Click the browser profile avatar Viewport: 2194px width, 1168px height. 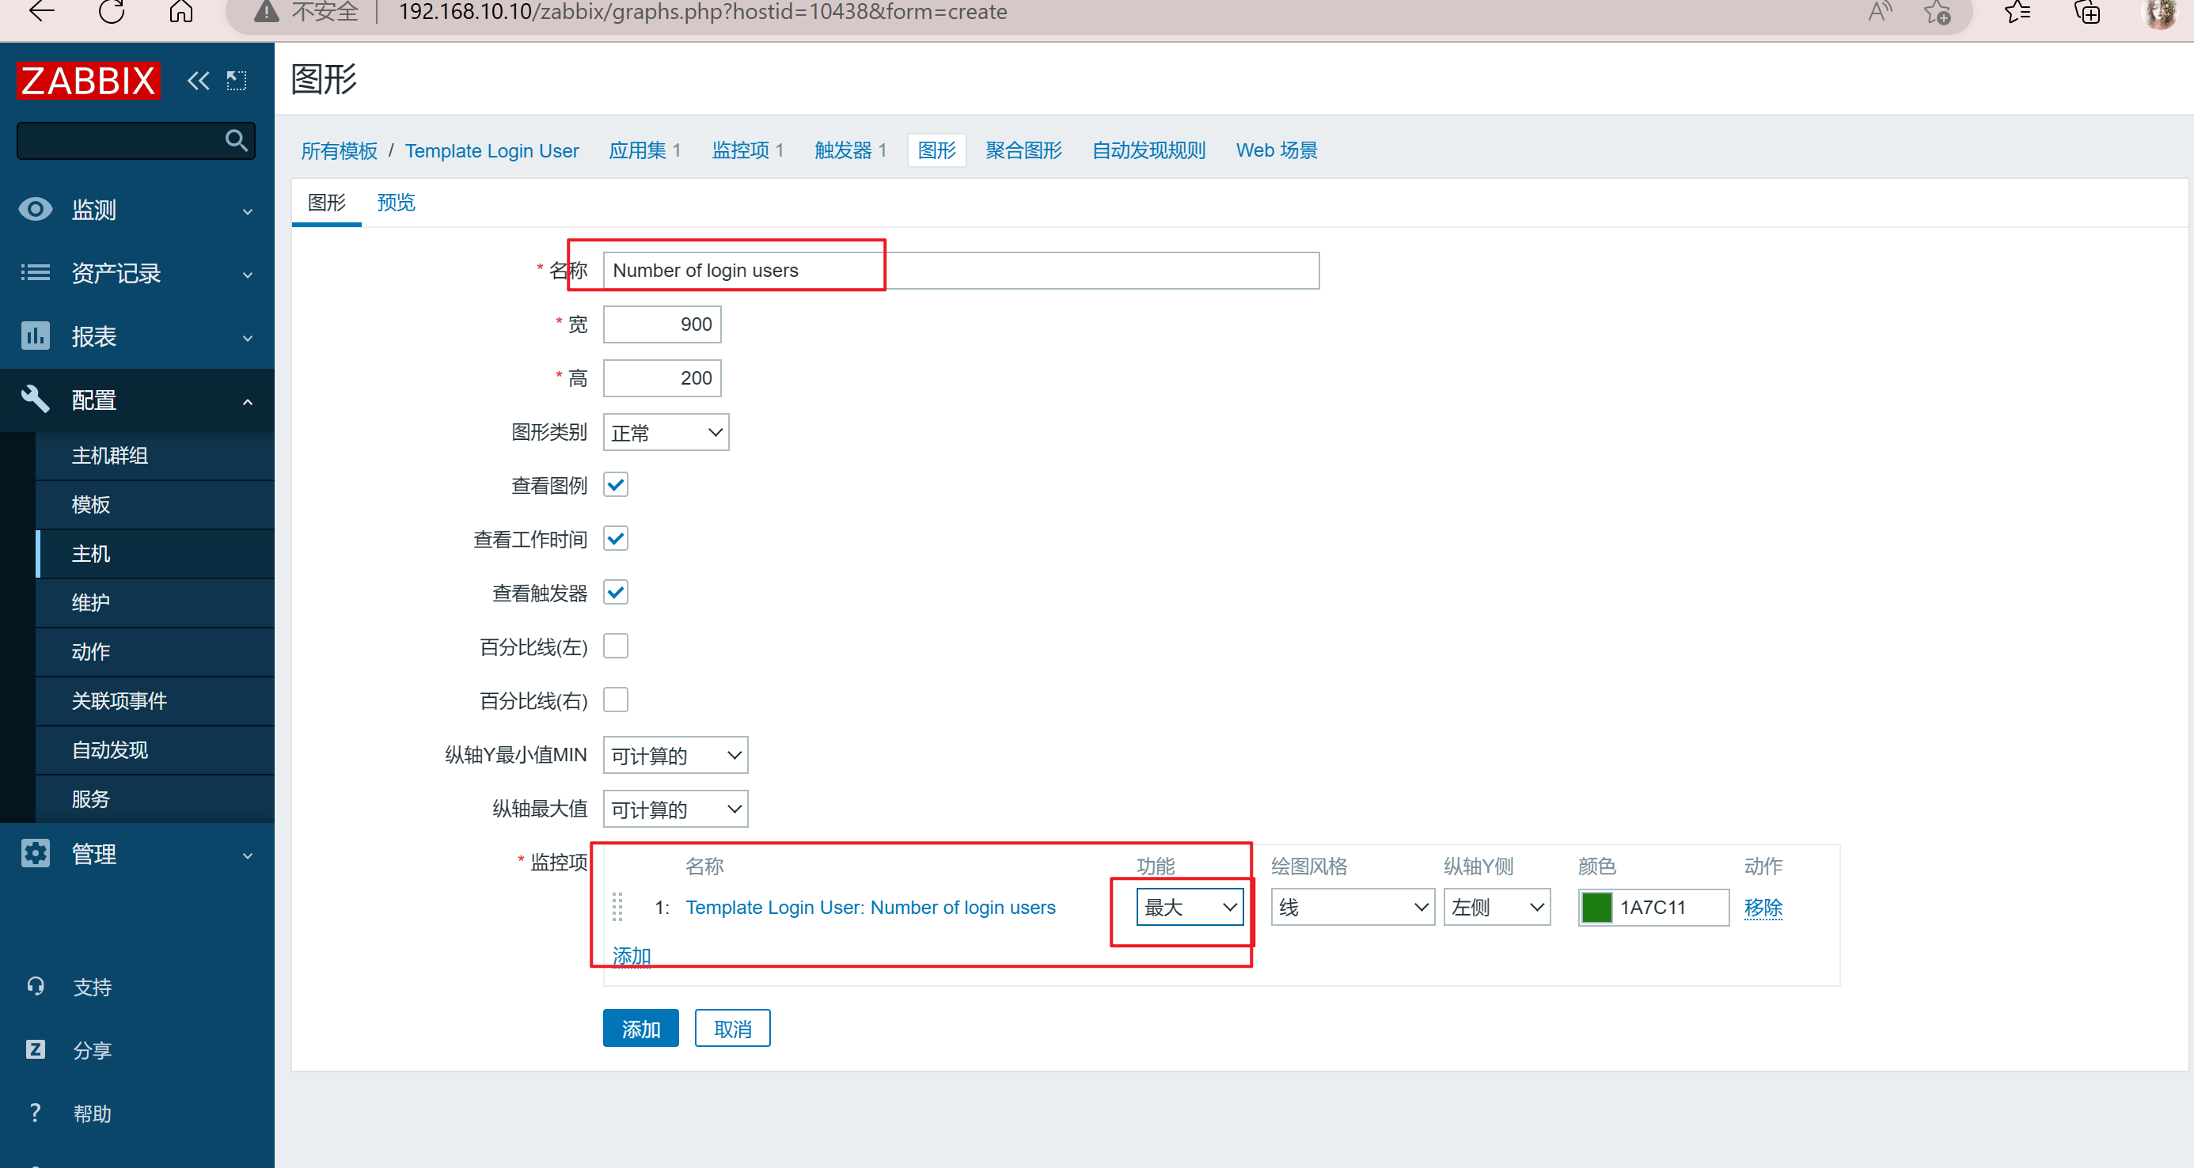(2159, 12)
